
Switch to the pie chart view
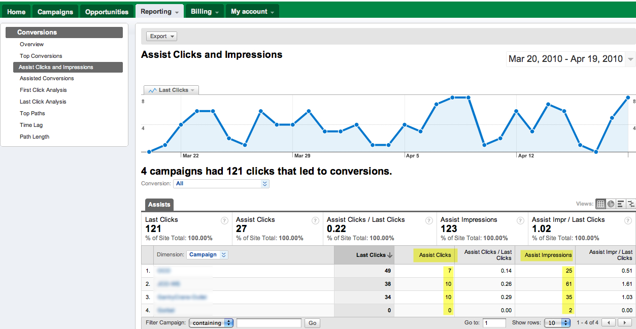611,204
